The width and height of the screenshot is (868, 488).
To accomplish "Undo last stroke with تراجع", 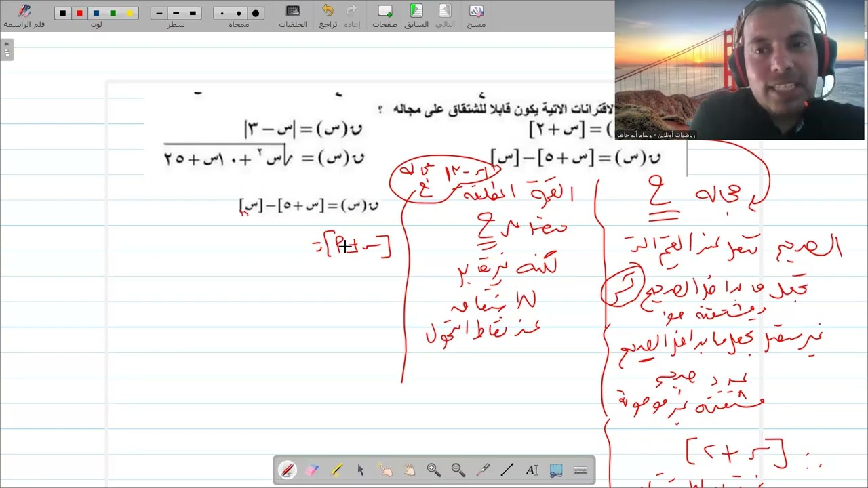I will [x=328, y=16].
